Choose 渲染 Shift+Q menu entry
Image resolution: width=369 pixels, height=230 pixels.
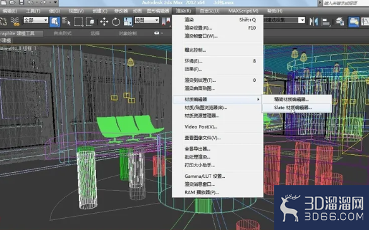pos(217,20)
